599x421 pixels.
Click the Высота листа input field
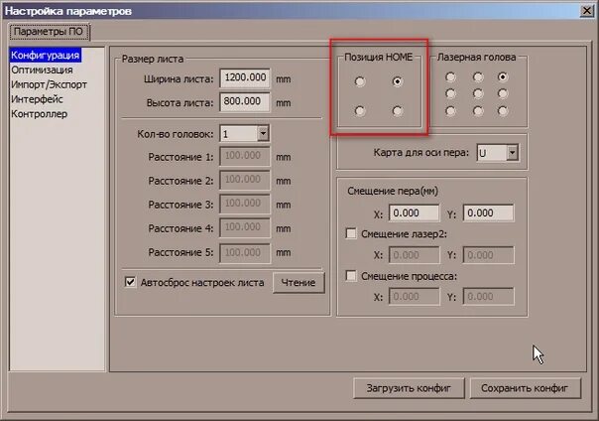(245, 101)
